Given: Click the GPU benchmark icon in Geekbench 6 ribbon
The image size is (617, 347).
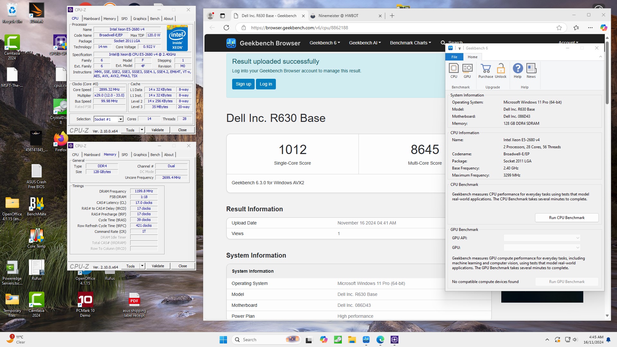Looking at the screenshot, I should (x=467, y=71).
